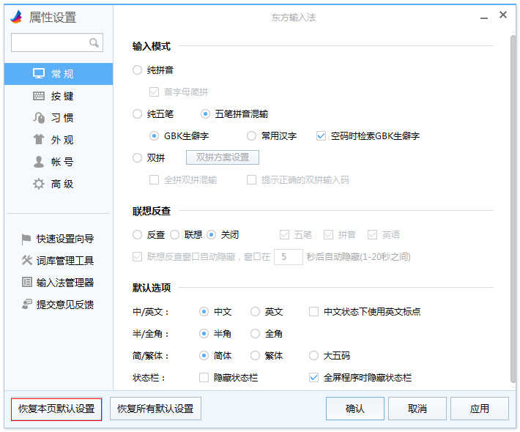520x432 pixels.
Task: Click the list icon for 输入法管理器
Action: (x=27, y=282)
